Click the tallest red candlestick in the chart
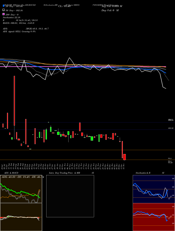175x231 pixels. click(14, 100)
